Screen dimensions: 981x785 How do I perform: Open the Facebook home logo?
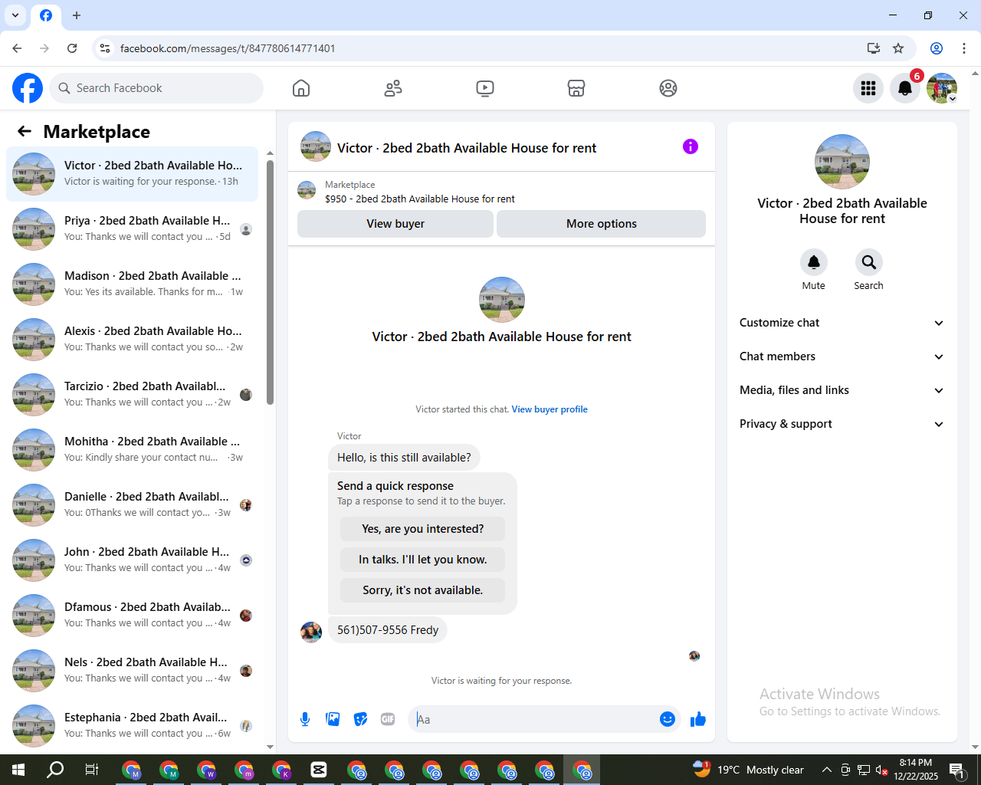coord(28,88)
